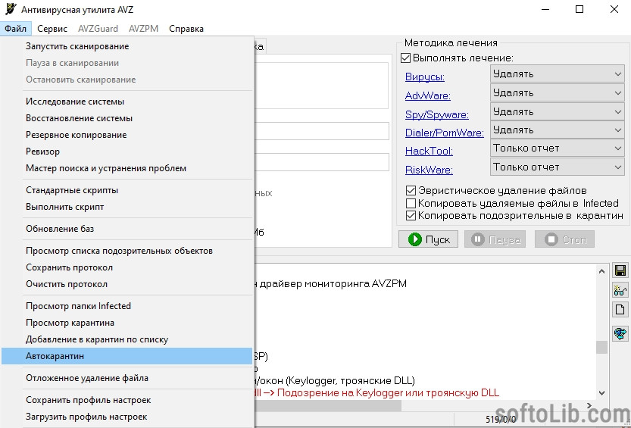This screenshot has height=428, width=631.
Task: Open the RiskWare action dropdown
Action: pos(558,167)
